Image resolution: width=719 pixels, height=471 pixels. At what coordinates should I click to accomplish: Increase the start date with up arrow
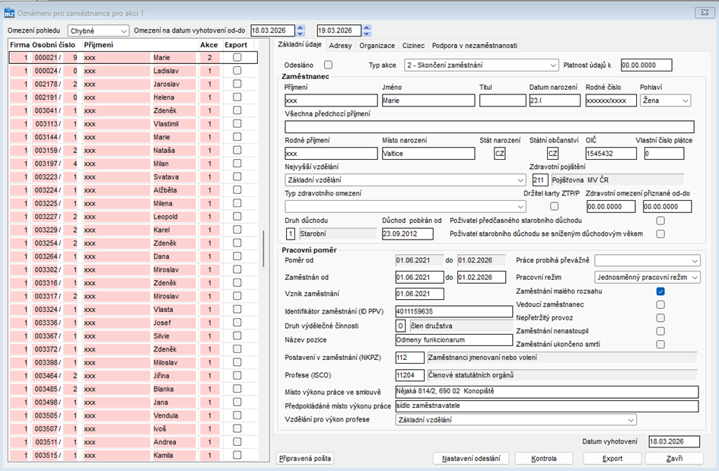coord(301,27)
